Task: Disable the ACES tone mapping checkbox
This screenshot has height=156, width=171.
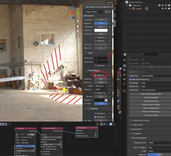Action: [95, 75]
